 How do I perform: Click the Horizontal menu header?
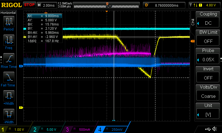(8, 13)
